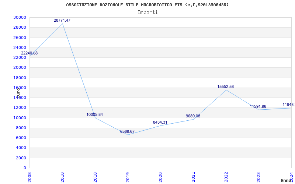
Task: Select the data label 6569.67
Action: click(127, 131)
